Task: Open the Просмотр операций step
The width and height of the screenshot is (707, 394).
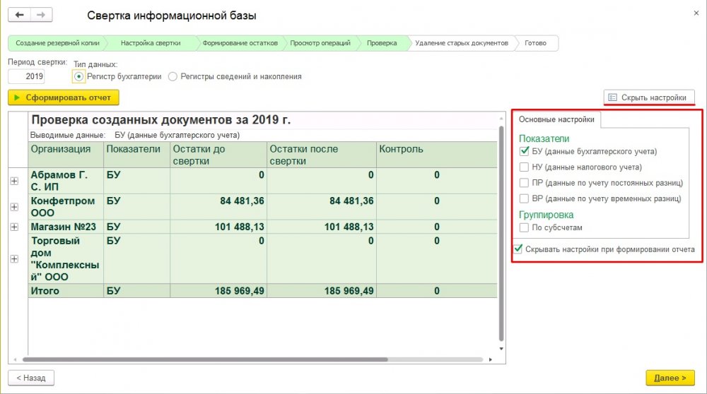Action: point(320,43)
